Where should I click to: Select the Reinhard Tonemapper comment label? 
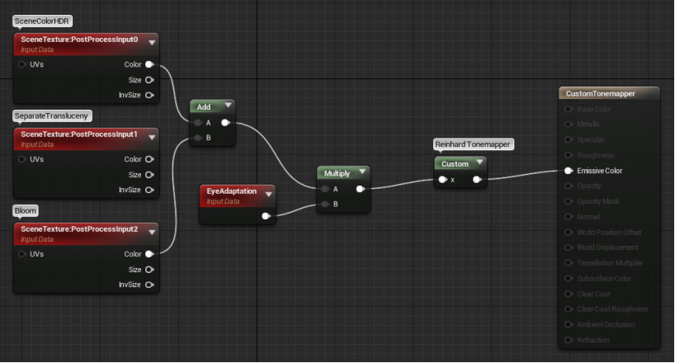coord(472,144)
